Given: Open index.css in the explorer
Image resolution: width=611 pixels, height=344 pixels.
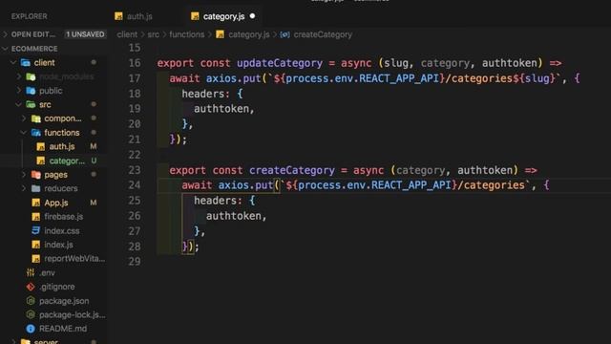Looking at the screenshot, I should 61,230.
